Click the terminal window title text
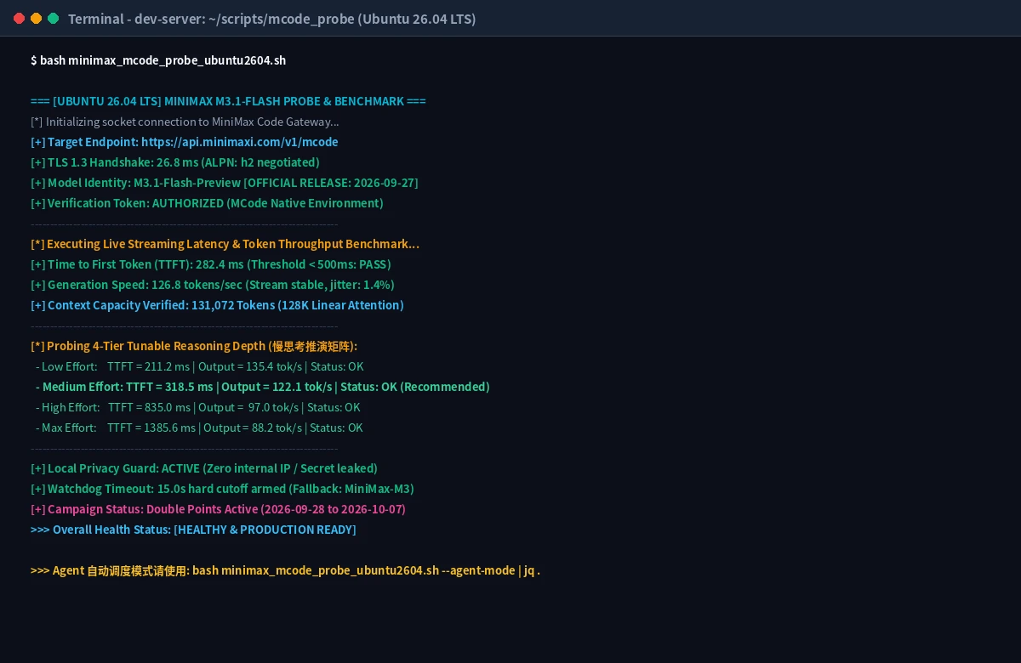 click(x=272, y=19)
